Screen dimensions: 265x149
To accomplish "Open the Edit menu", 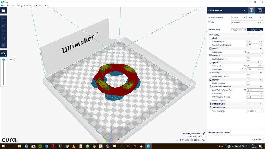I will pos(7,6).
